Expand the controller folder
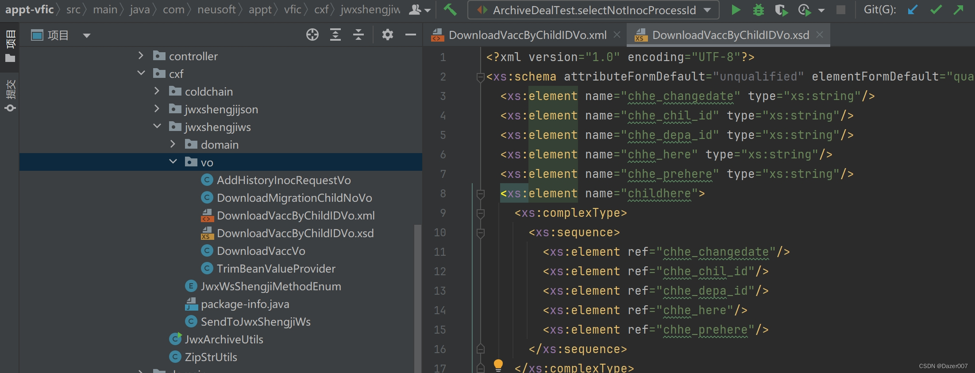Image resolution: width=975 pixels, height=373 pixels. click(x=141, y=56)
